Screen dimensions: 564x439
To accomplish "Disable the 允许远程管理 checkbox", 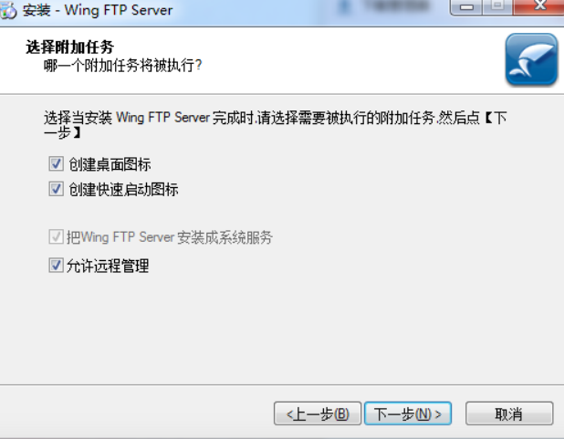I will point(56,266).
